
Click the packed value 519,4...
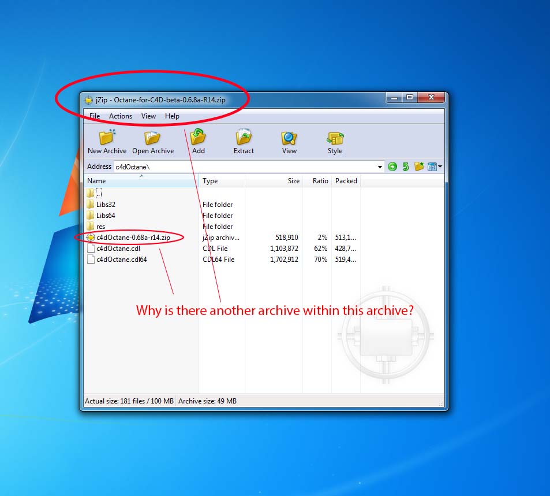tap(346, 259)
